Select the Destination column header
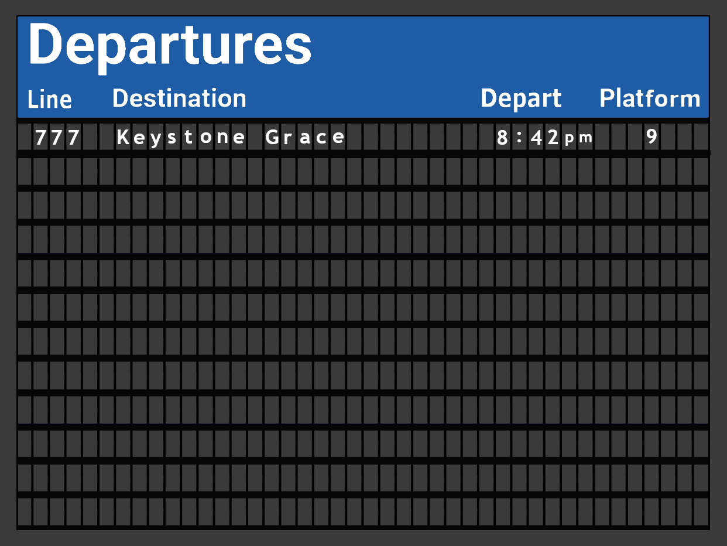 179,98
